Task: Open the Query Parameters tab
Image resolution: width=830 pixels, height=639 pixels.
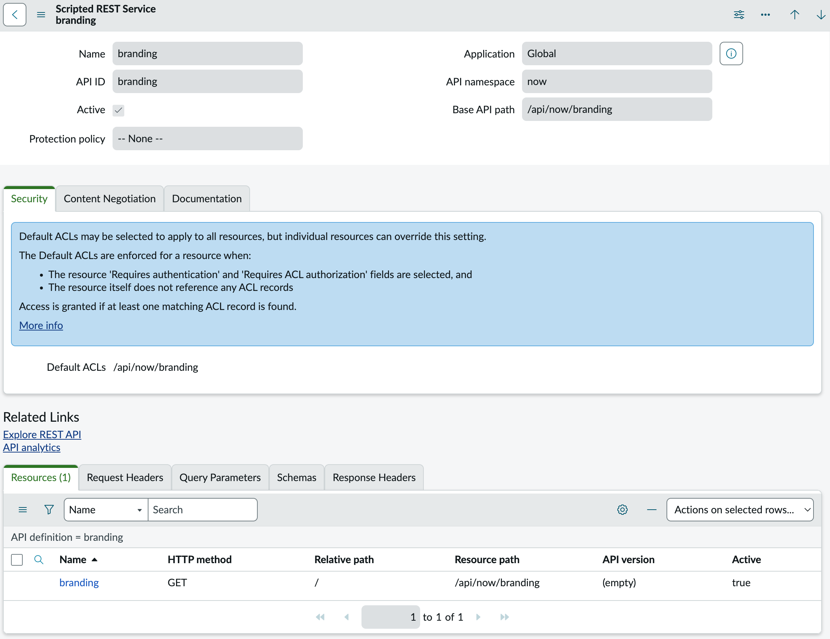Action: tap(220, 477)
